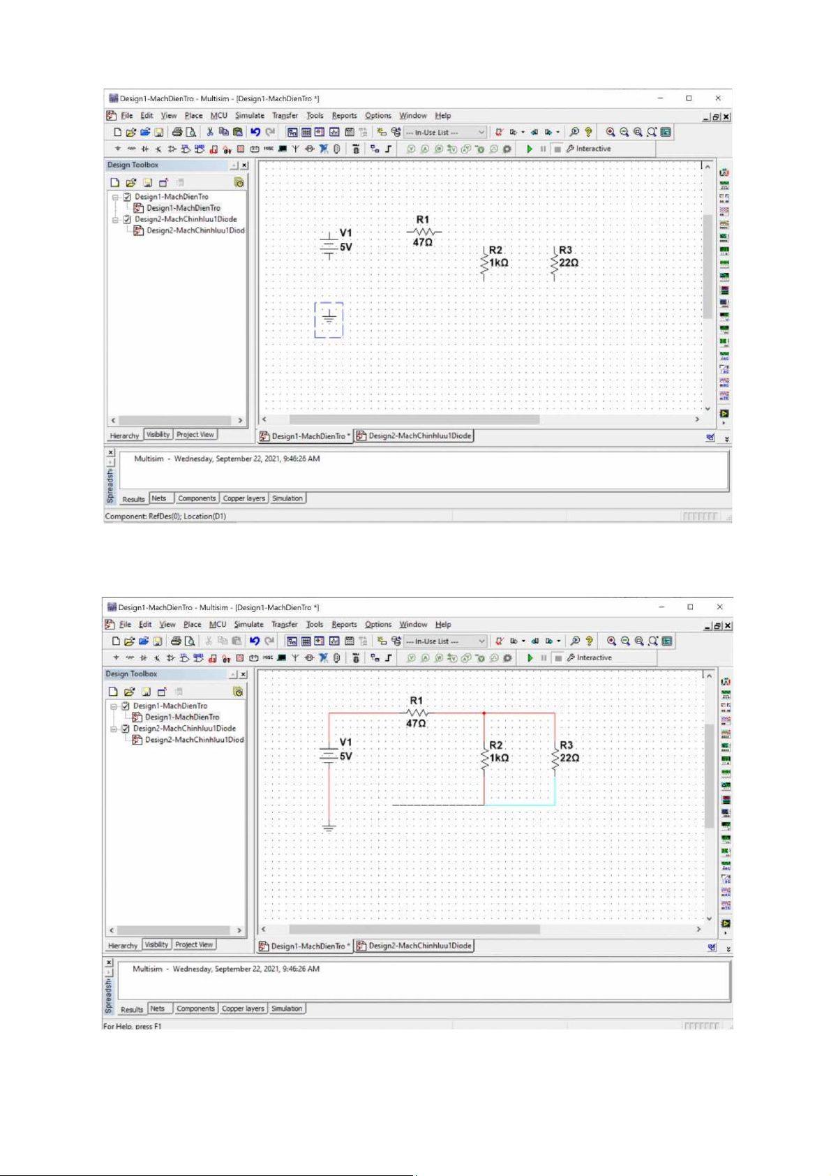The height and width of the screenshot is (1176, 831).
Task: Collapse Design2-MachChinhluu1Diode tree node in lower toolbox
Action: [x=114, y=728]
